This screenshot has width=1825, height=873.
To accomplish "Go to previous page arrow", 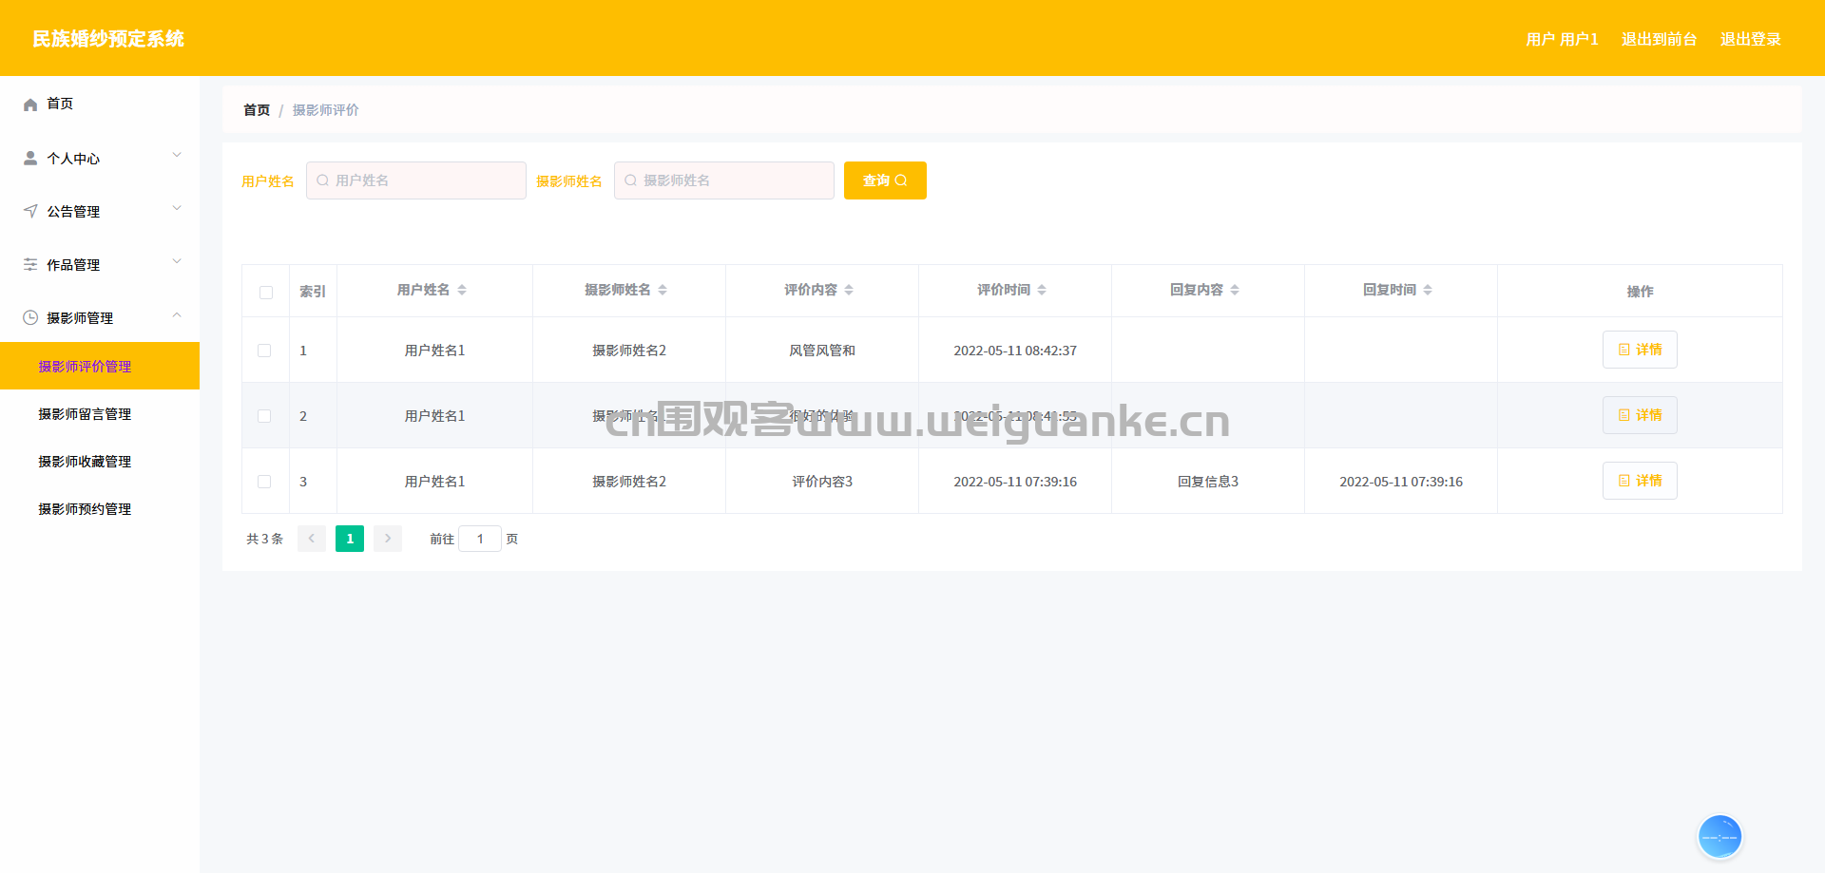I will (x=312, y=539).
